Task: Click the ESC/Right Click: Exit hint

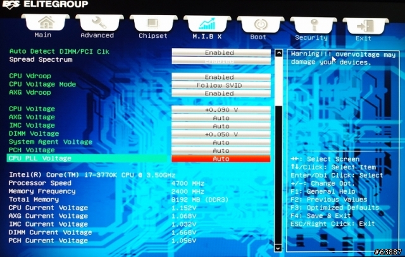Action: tap(333, 224)
